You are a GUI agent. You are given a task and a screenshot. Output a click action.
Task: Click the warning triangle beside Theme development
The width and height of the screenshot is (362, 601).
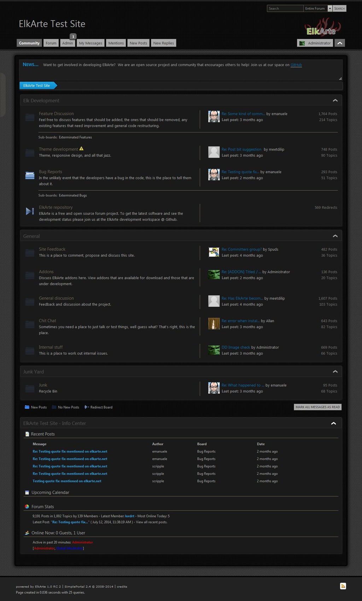tap(81, 149)
